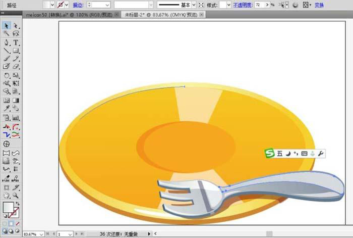Pick the Blend tool

point(16,108)
